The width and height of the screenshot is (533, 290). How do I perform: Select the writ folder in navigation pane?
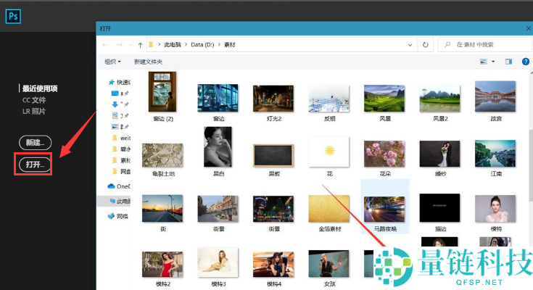point(121,138)
